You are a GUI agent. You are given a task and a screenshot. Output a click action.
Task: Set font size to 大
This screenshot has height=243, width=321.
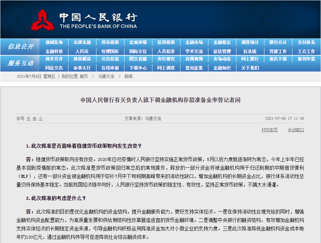pos(28,119)
